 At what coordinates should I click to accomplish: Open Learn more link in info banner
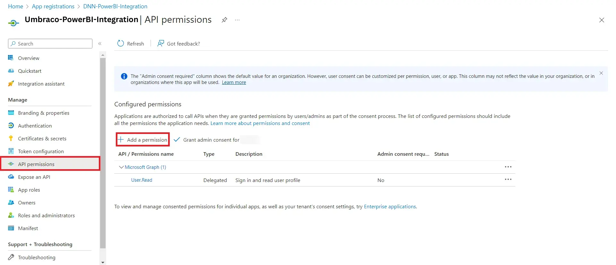[x=234, y=82]
